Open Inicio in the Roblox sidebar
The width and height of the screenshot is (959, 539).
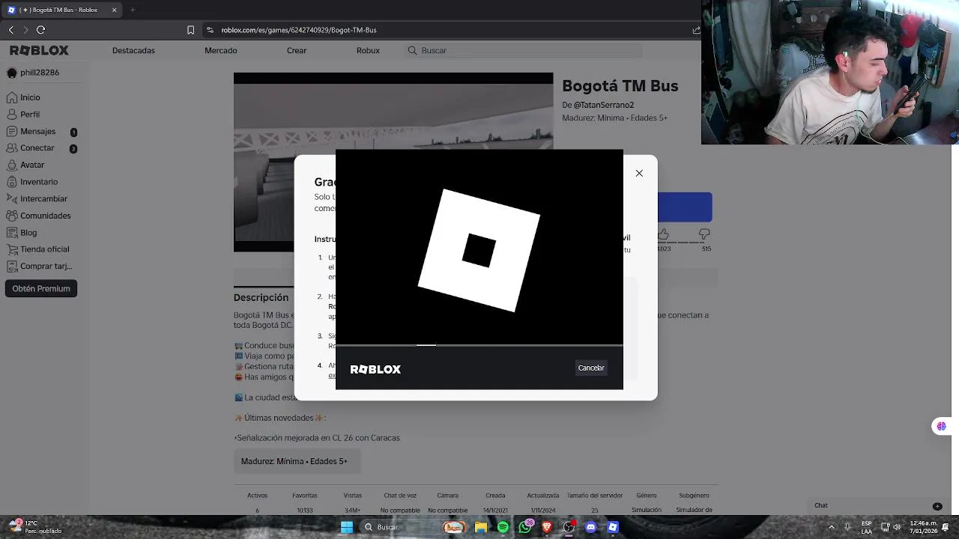click(x=30, y=97)
